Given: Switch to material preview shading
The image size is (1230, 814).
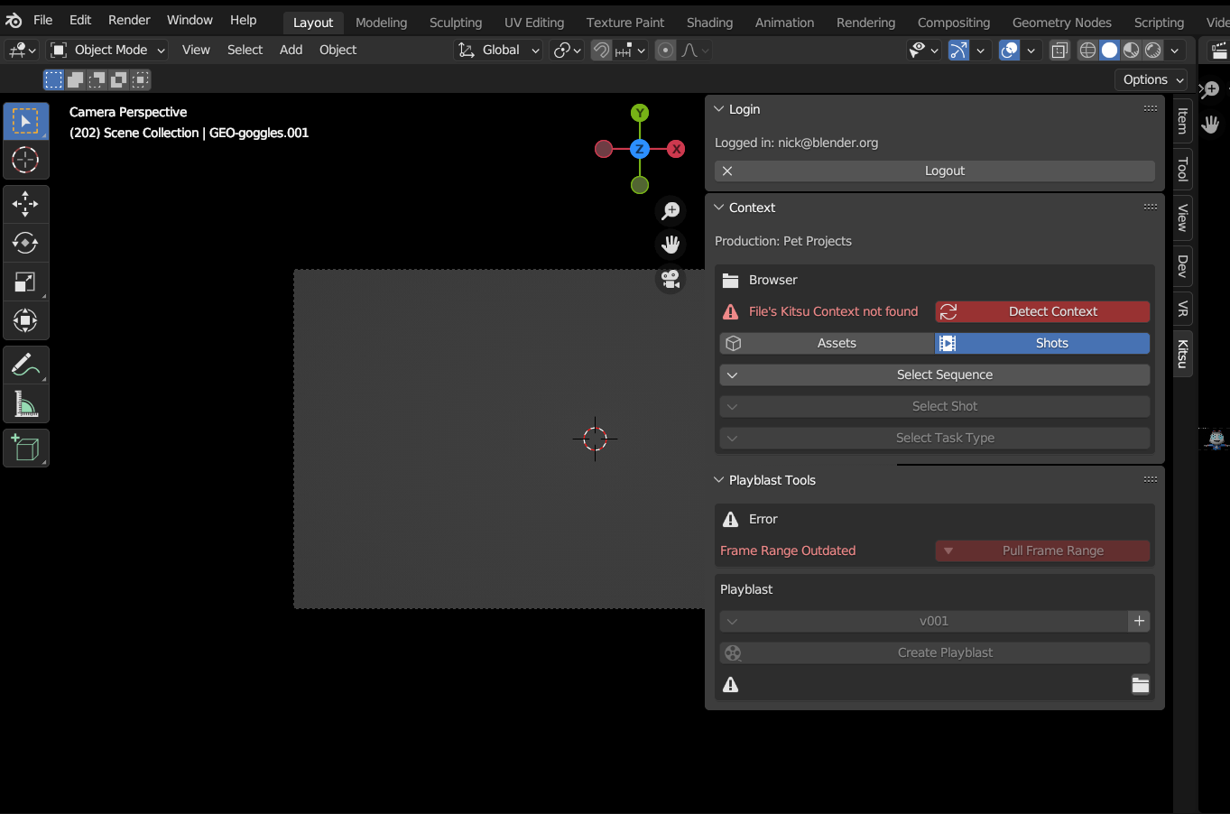Looking at the screenshot, I should pyautogui.click(x=1132, y=51).
